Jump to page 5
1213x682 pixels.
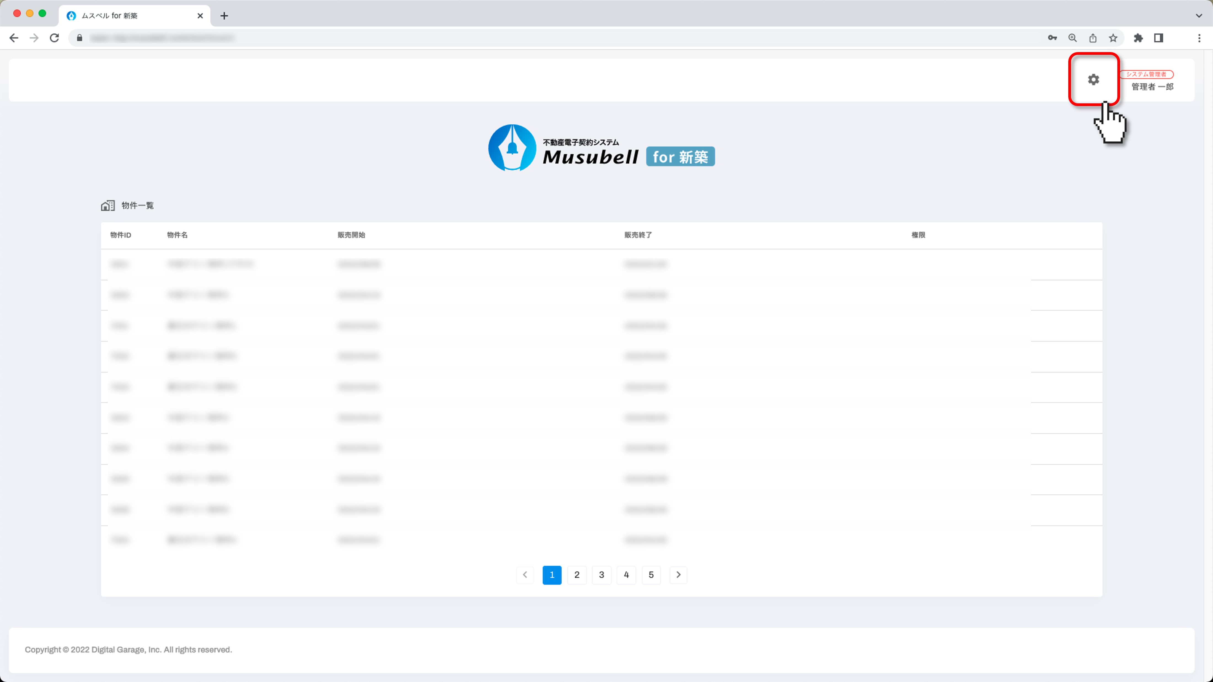pyautogui.click(x=651, y=575)
